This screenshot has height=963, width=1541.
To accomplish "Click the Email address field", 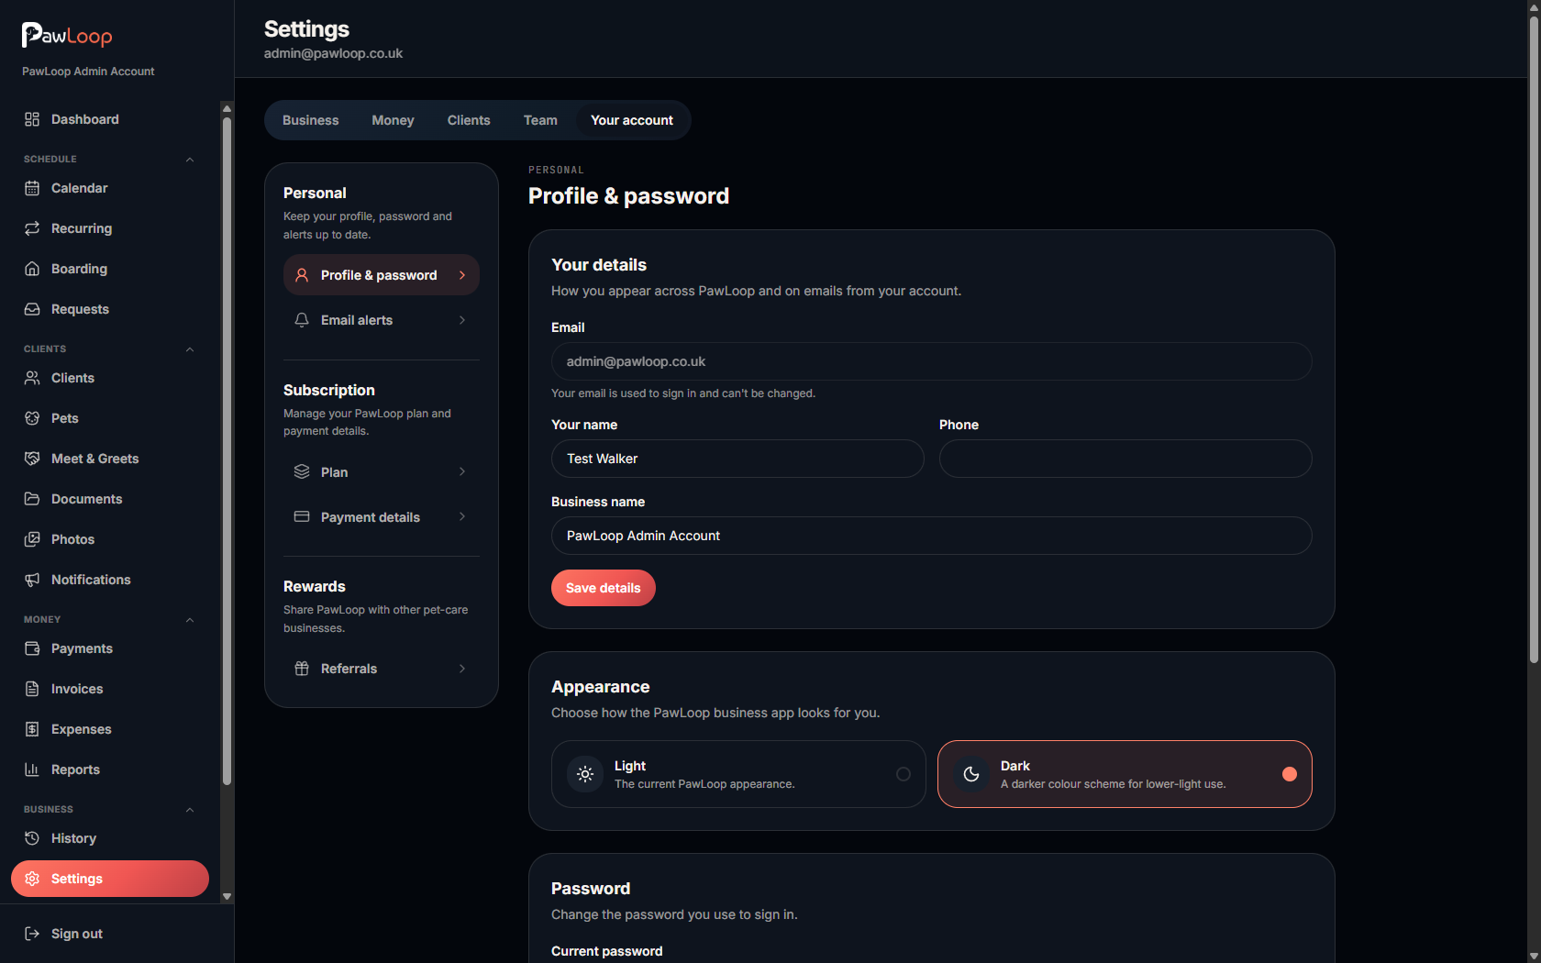I will pyautogui.click(x=932, y=361).
